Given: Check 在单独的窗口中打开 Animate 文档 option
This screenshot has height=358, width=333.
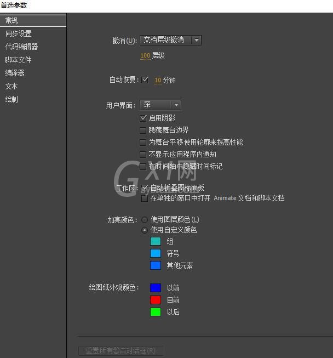Looking at the screenshot, I should pos(145,198).
